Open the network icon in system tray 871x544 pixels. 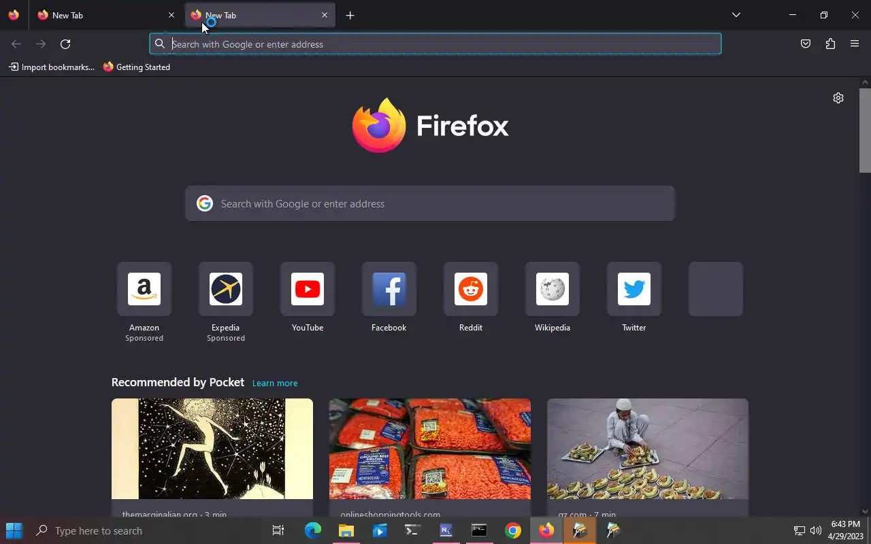tap(800, 530)
